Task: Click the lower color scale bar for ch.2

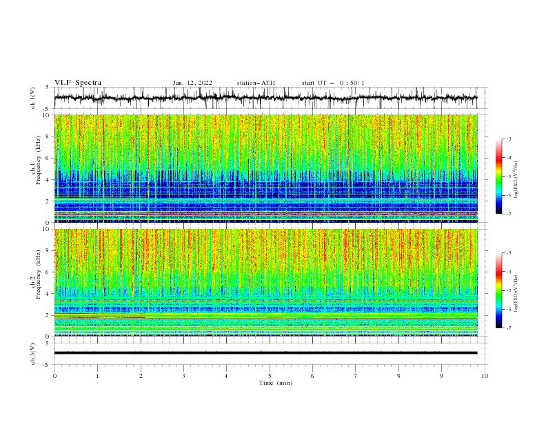Action: pos(499,290)
